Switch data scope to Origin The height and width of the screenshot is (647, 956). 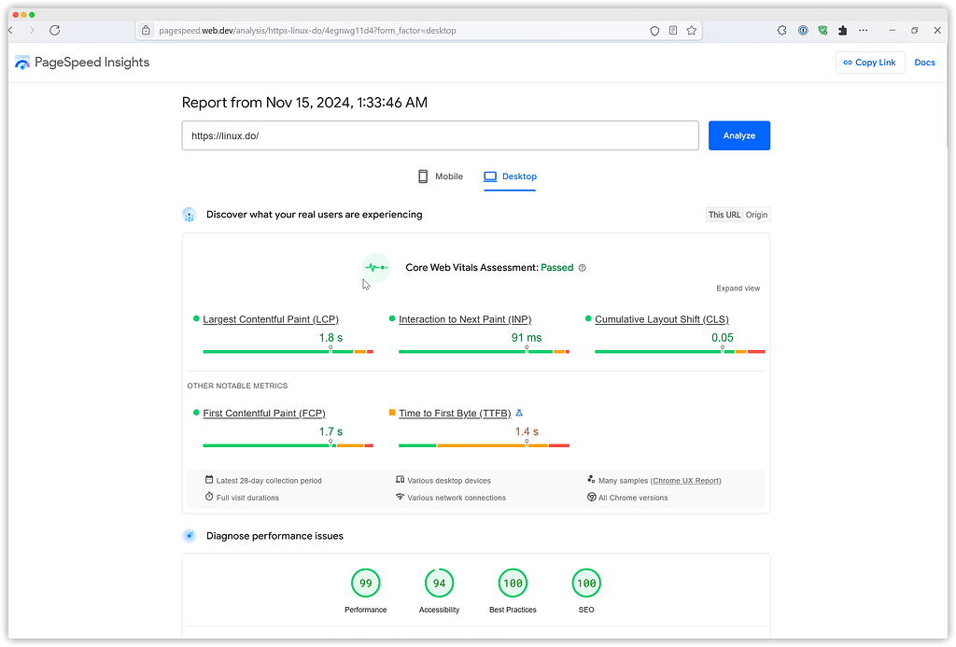point(756,215)
